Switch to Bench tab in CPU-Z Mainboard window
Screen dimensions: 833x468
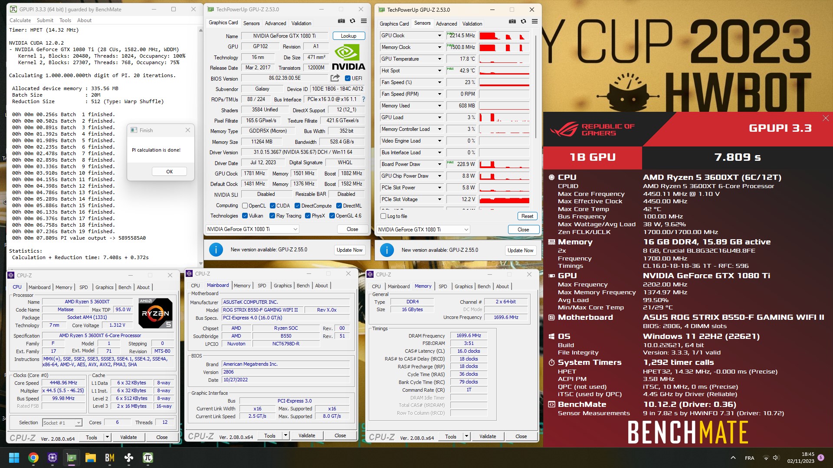tap(303, 286)
